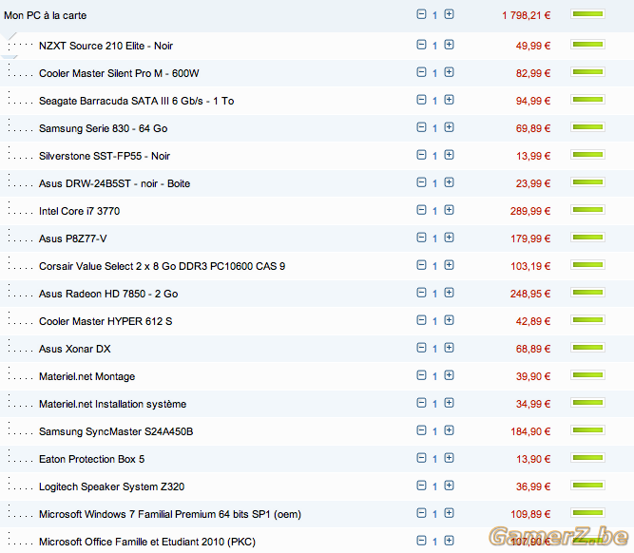Reduce Materiel.net Installation système quantity

tap(421, 403)
